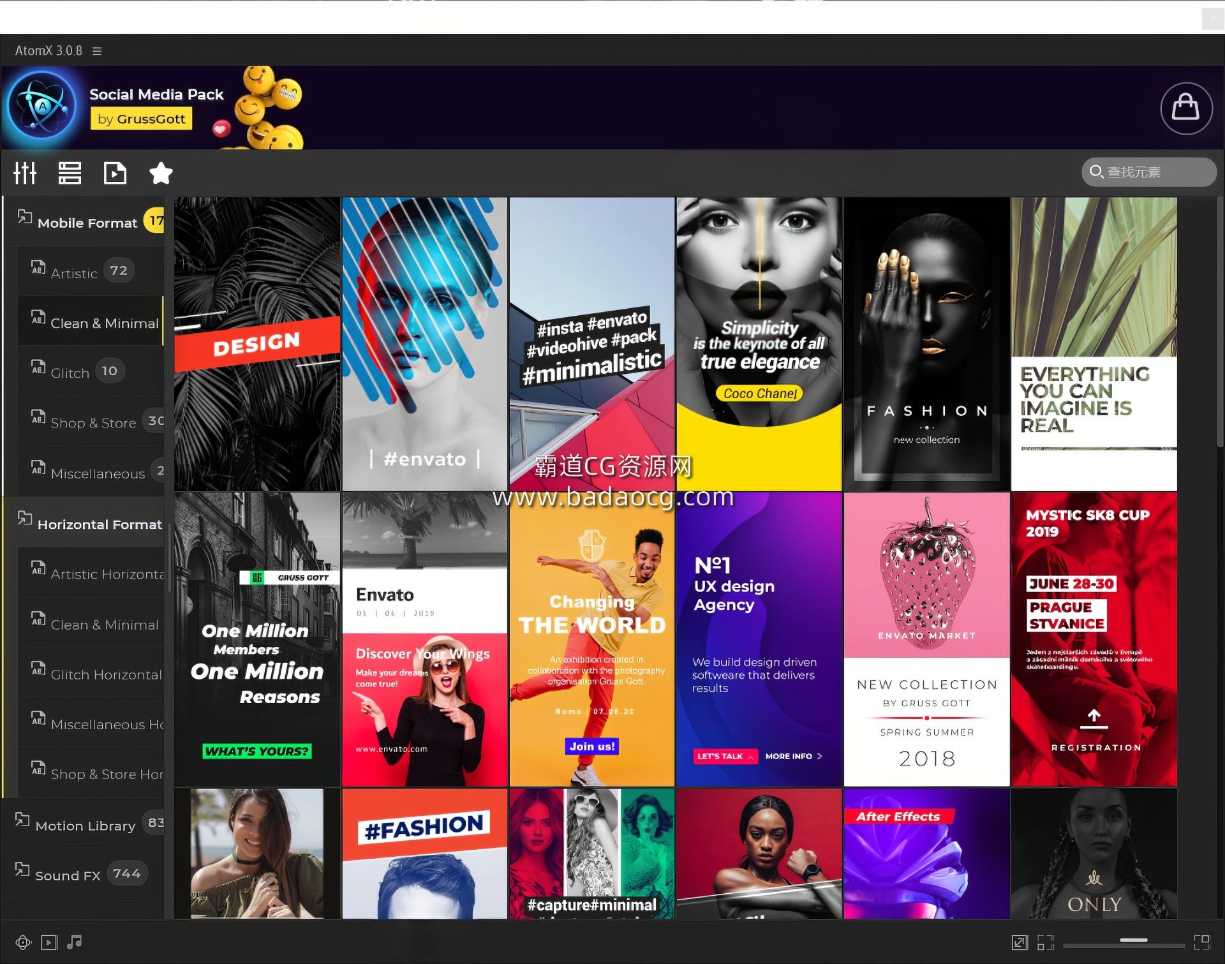Adjust the thumbnail size slider
The image size is (1225, 964).
pyautogui.click(x=1123, y=942)
